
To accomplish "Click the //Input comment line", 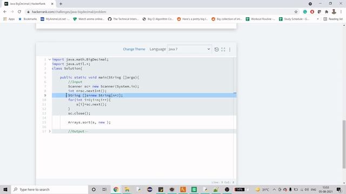I will coord(75,82).
